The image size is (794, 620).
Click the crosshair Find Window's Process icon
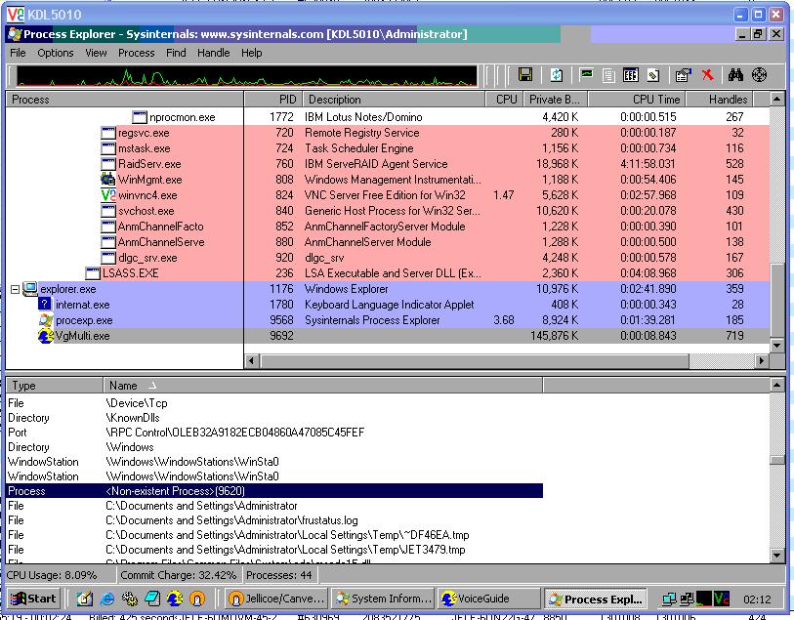[759, 75]
